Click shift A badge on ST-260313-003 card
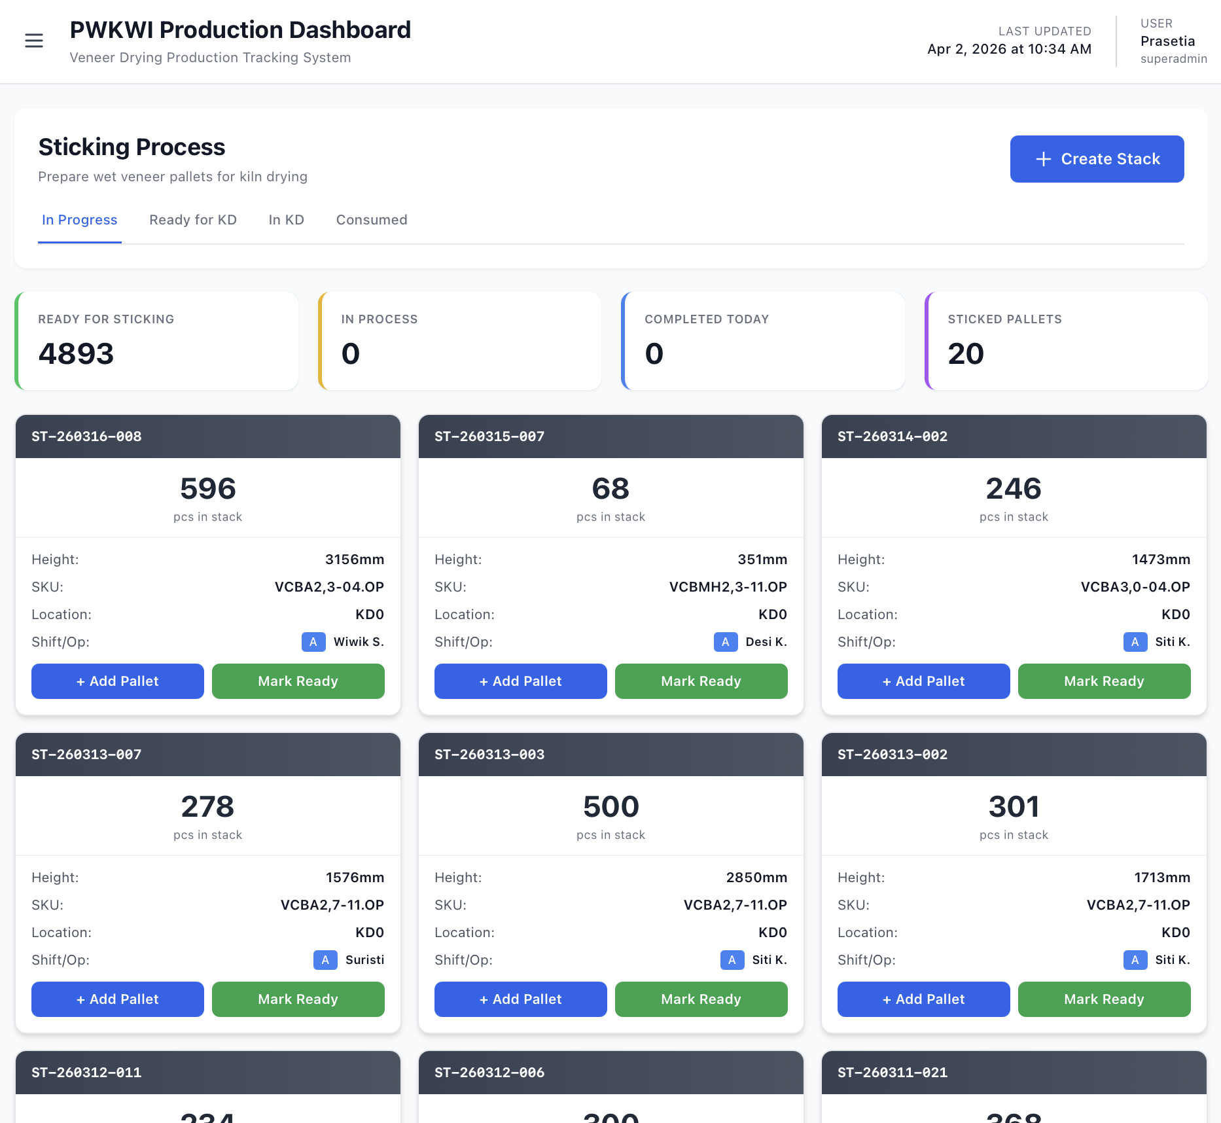 [732, 960]
